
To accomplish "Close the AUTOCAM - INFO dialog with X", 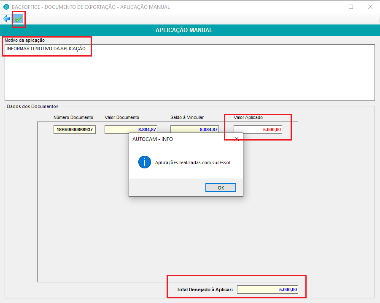I will click(236, 139).
